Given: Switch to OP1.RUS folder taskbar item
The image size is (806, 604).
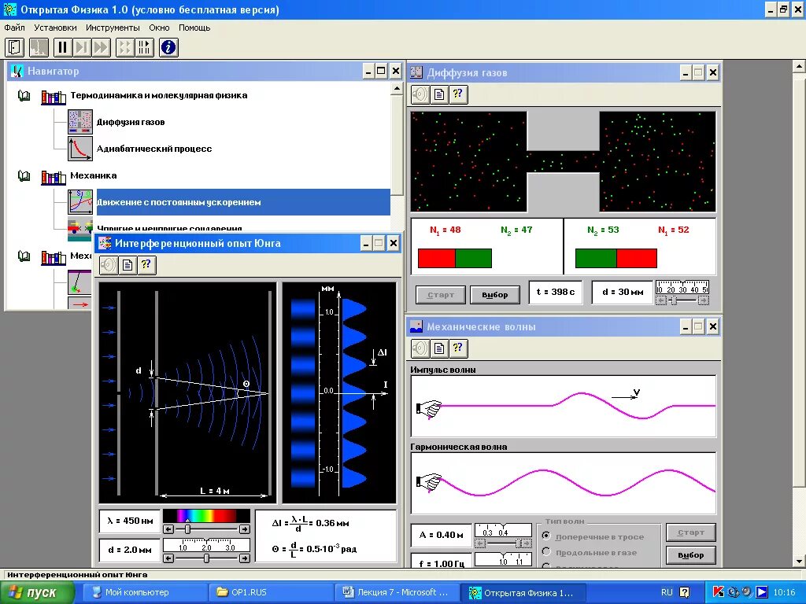Looking at the screenshot, I should pyautogui.click(x=271, y=592).
